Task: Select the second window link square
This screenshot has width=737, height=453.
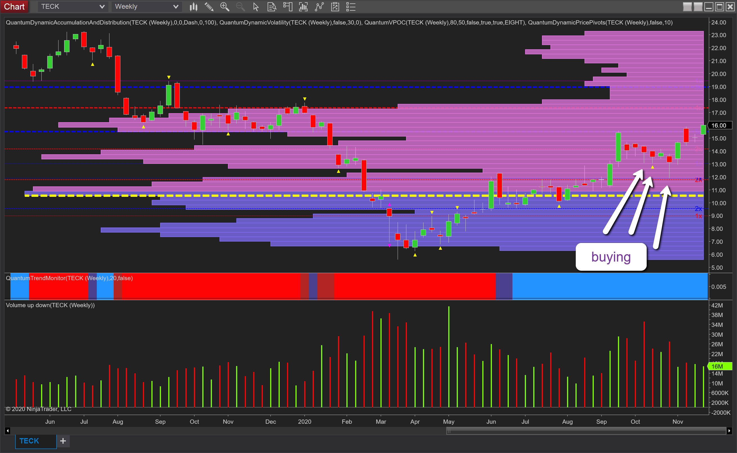Action: [698, 6]
